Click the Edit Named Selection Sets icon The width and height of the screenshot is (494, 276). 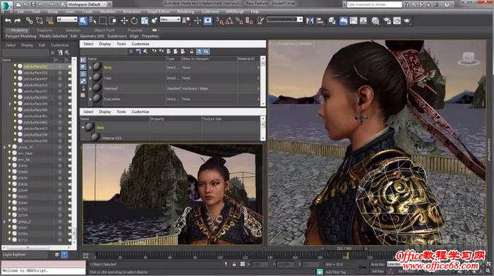pos(260,20)
